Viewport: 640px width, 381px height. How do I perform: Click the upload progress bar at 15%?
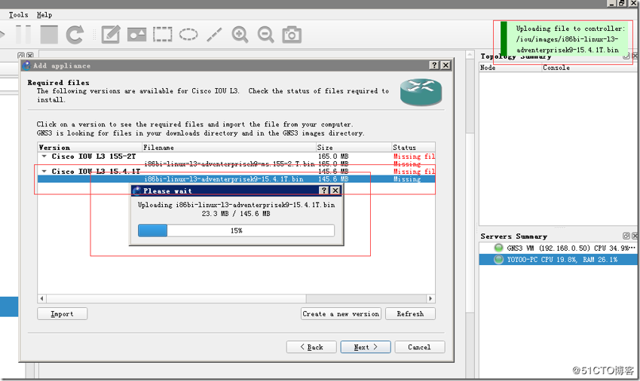coord(236,230)
